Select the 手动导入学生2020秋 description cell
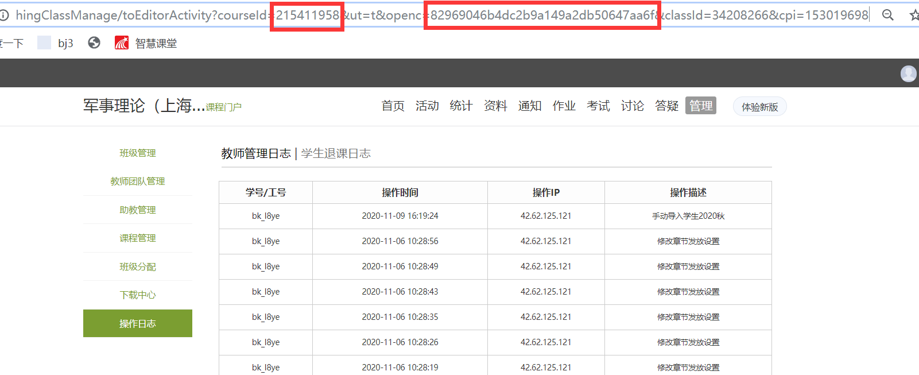919x375 pixels. point(688,216)
